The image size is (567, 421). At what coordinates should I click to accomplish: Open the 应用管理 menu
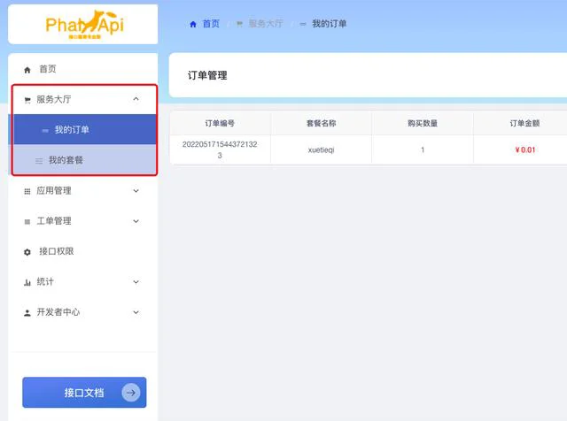(82, 191)
